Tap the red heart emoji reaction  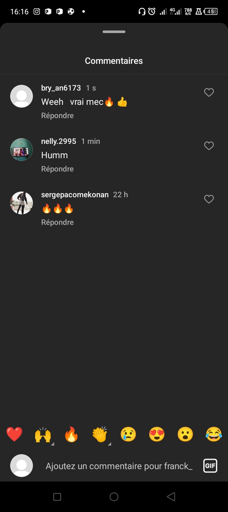pyautogui.click(x=14, y=434)
